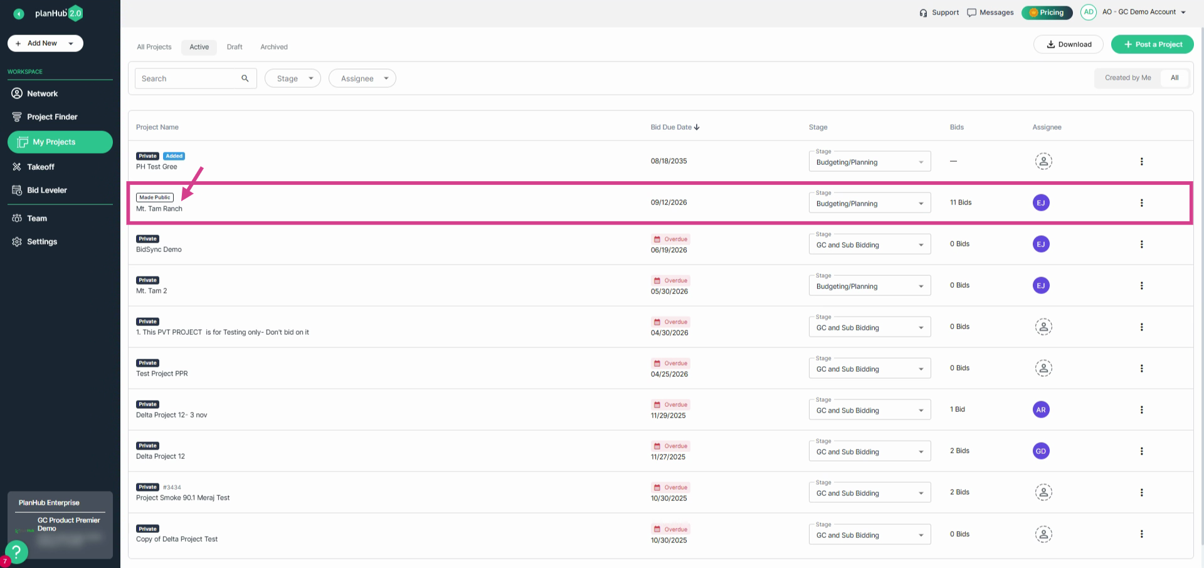Select the Active tab
The image size is (1204, 568).
pos(199,47)
